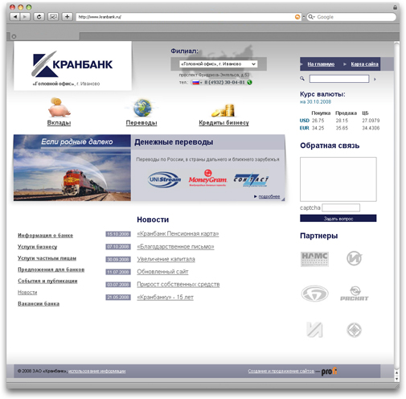Expand the Филиал branch dropdown
Image resolution: width=406 pixels, height=399 pixels.
[x=219, y=64]
